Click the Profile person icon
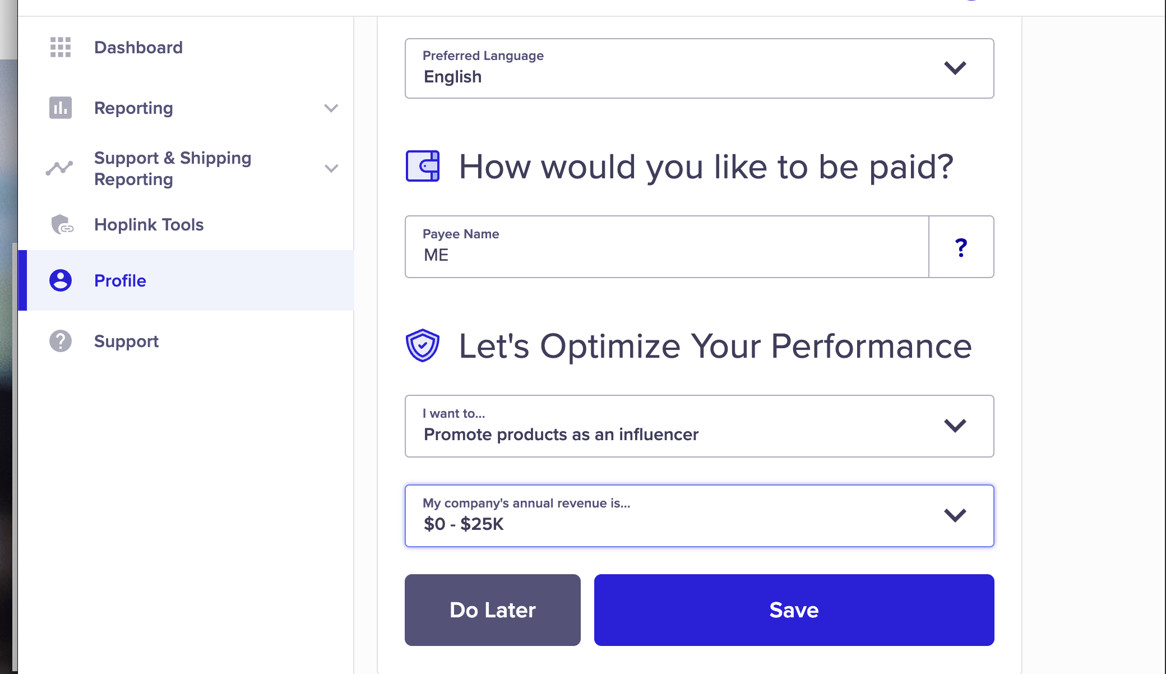 [x=61, y=280]
